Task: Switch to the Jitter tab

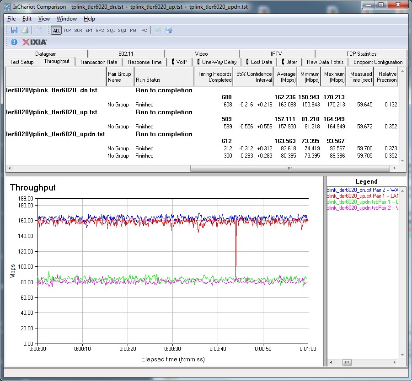Action: pos(289,62)
